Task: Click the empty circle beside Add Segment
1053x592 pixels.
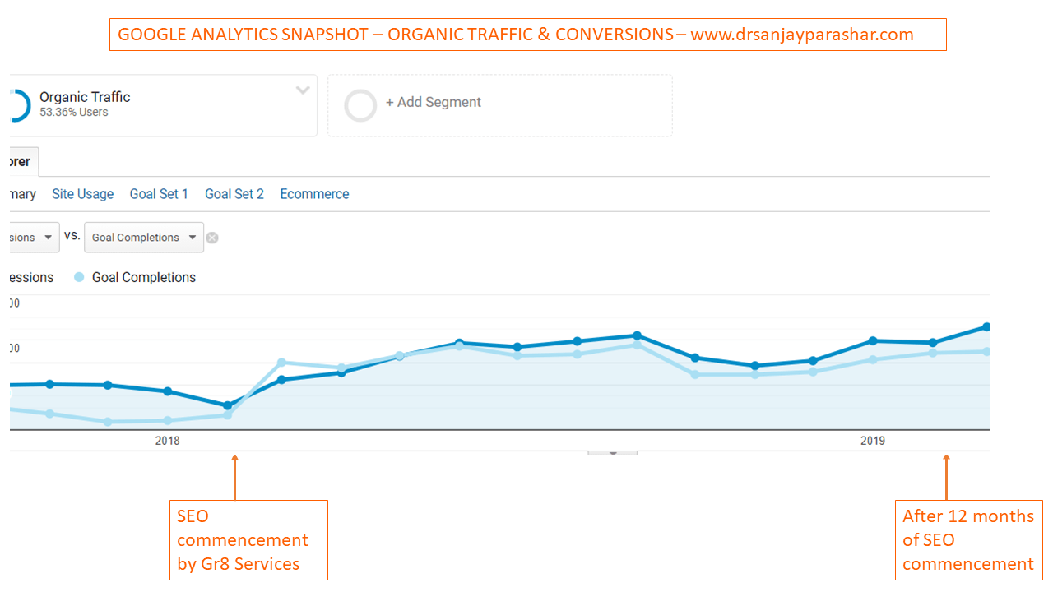Action: point(360,106)
